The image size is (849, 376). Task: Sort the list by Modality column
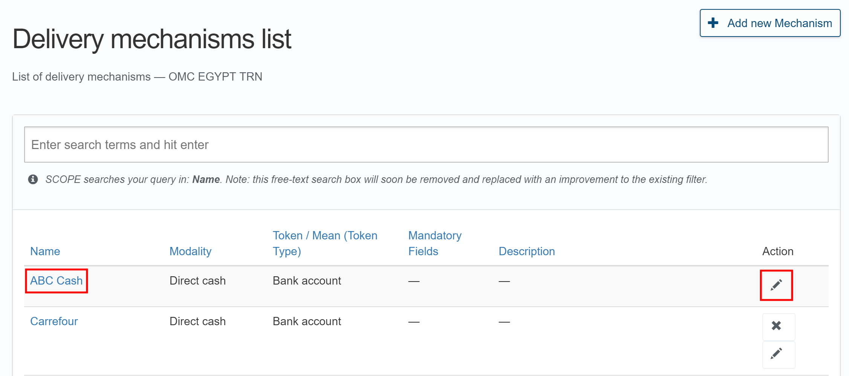click(x=190, y=251)
